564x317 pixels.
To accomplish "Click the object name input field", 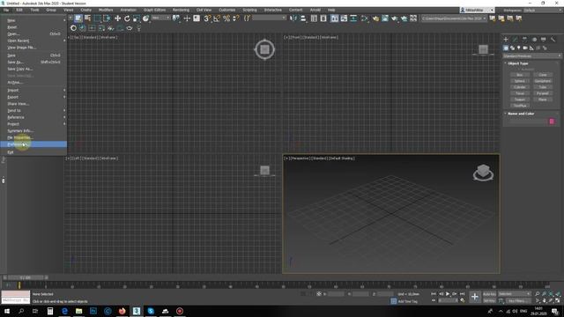I will pos(527,122).
